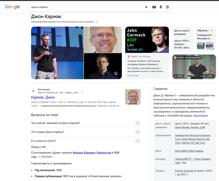This screenshot has height=181, width=219.
Task: Click the 'Награды' row label
Action: pos(160,159)
